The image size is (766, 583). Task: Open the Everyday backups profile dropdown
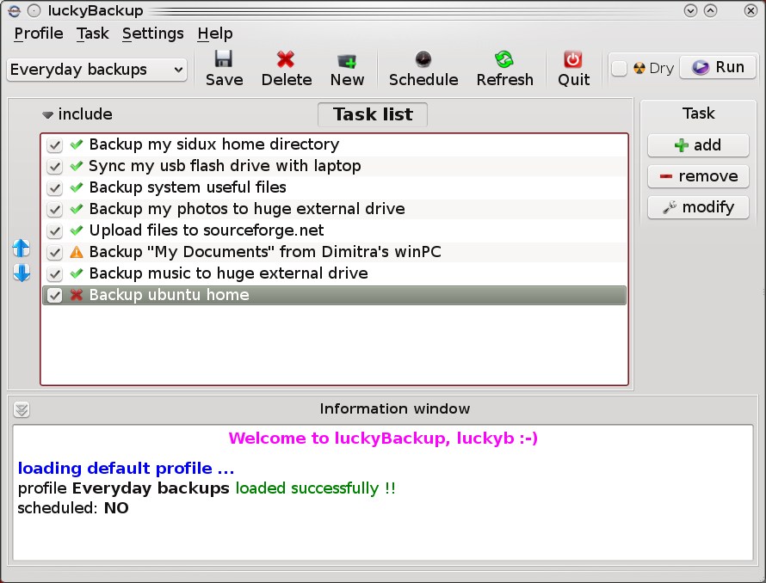(x=96, y=70)
